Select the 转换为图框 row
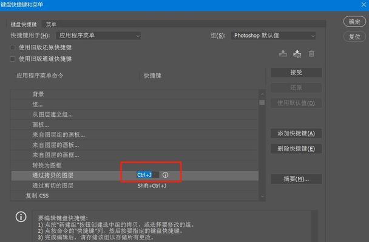Screen dimensions: 369x242 click(x=135, y=165)
